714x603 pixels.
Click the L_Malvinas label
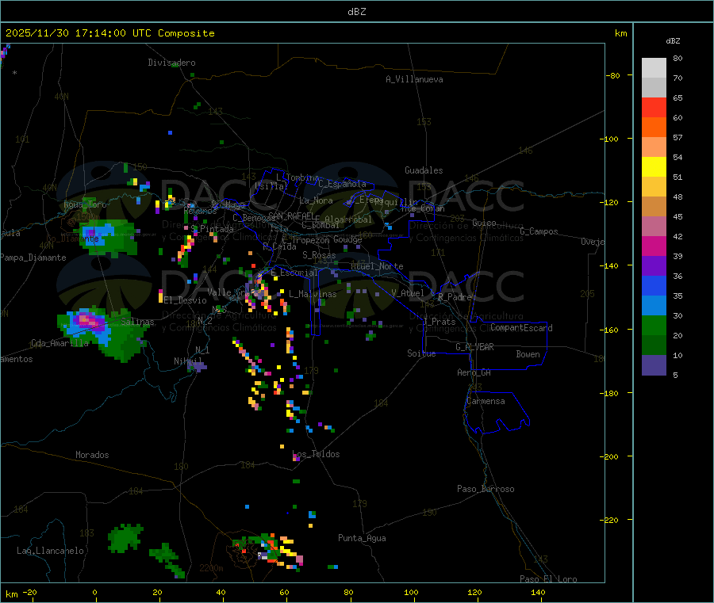point(313,294)
